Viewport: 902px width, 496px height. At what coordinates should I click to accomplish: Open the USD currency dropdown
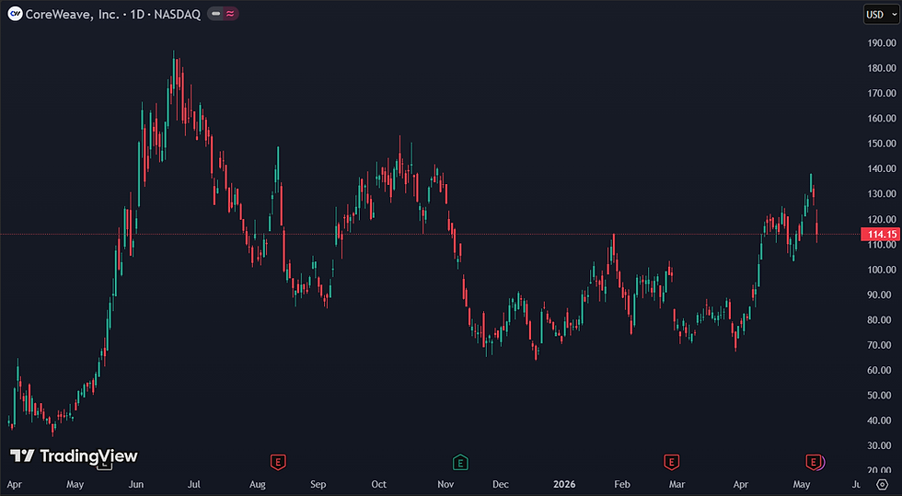click(882, 15)
